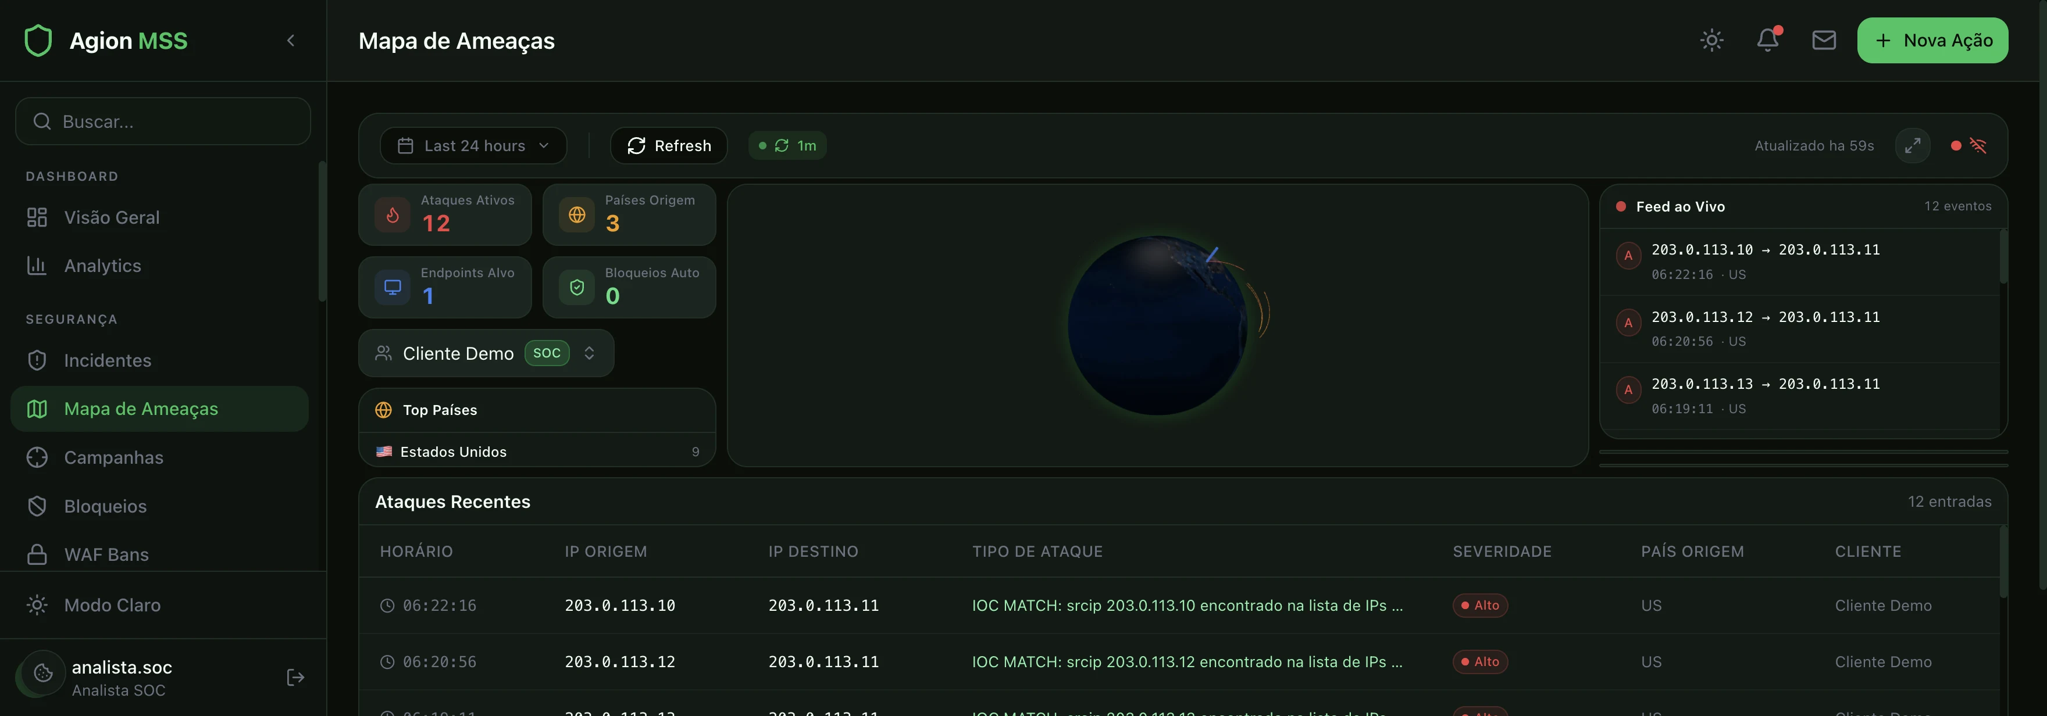This screenshot has width=2047, height=716.
Task: Sort by HORÁRIO column header
Action: (x=416, y=552)
